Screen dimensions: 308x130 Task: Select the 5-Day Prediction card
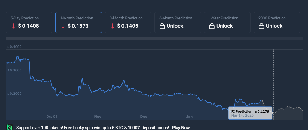[x=29, y=22]
